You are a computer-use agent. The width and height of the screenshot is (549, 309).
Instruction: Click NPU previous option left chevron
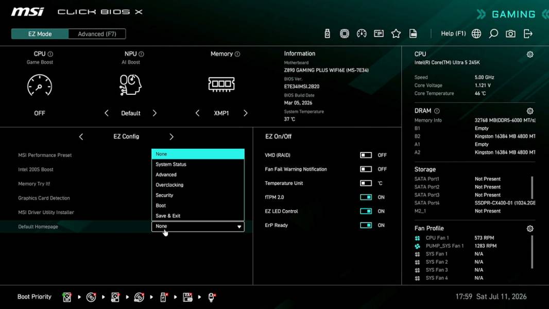(107, 113)
